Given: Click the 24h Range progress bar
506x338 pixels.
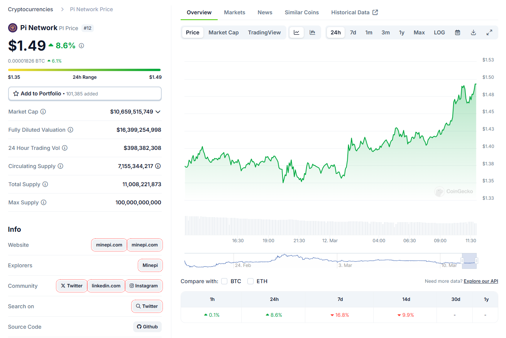Looking at the screenshot, I should click(85, 70).
